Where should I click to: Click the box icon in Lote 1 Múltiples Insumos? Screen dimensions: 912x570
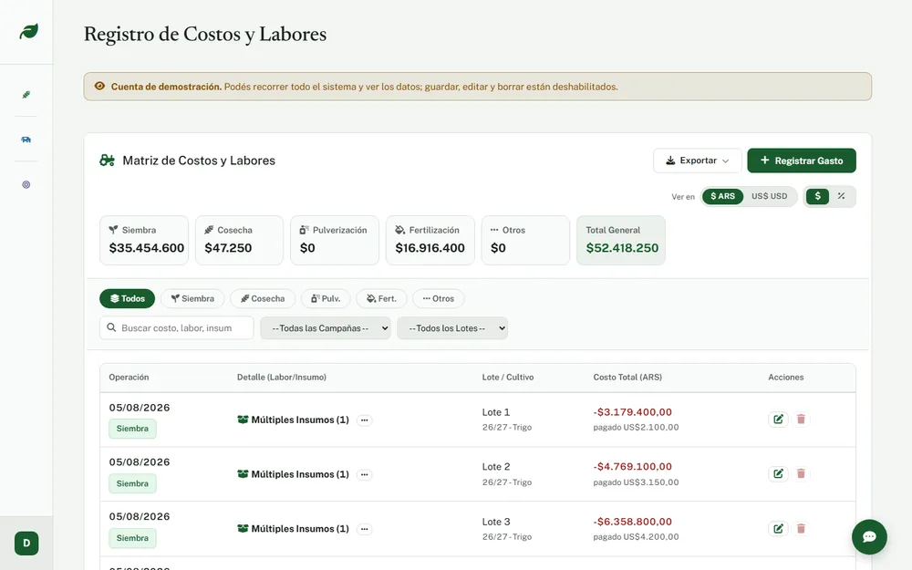[x=243, y=420]
